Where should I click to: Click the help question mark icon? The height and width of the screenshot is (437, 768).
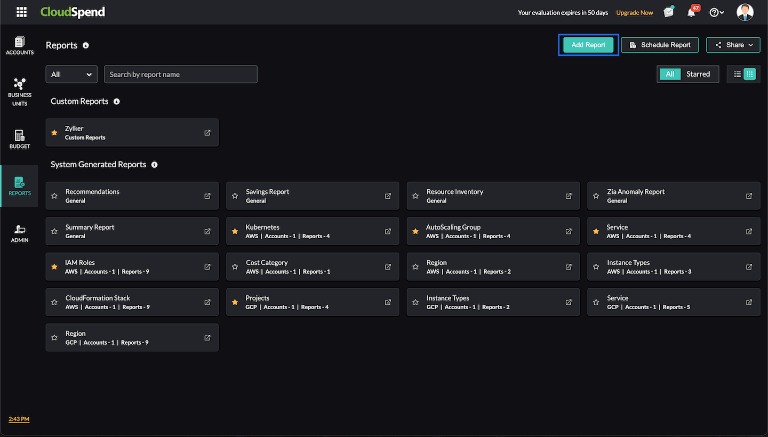[x=714, y=13]
